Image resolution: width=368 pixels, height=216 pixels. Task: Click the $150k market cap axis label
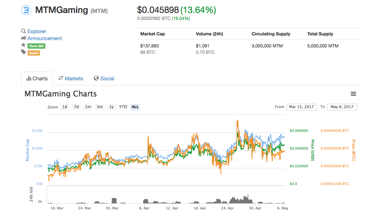pyautogui.click(x=37, y=131)
